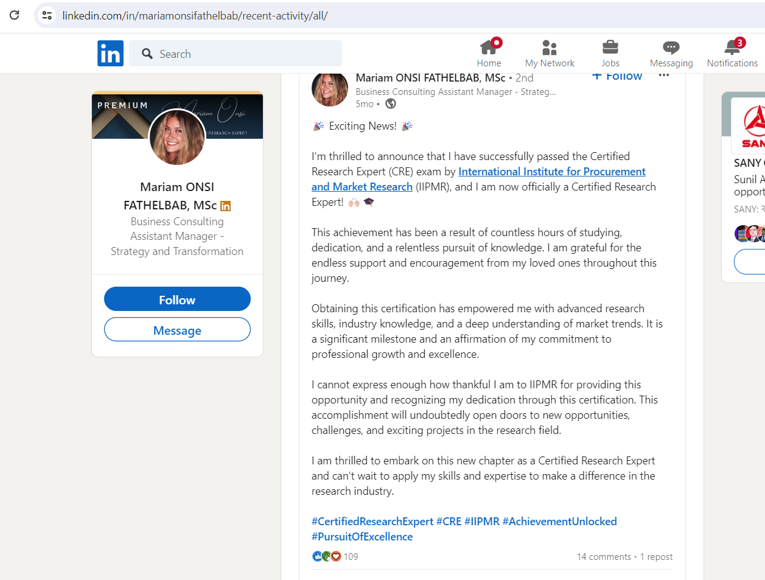Image resolution: width=765 pixels, height=580 pixels.
Task: Click the 2nd degree connection label
Action: pos(525,77)
